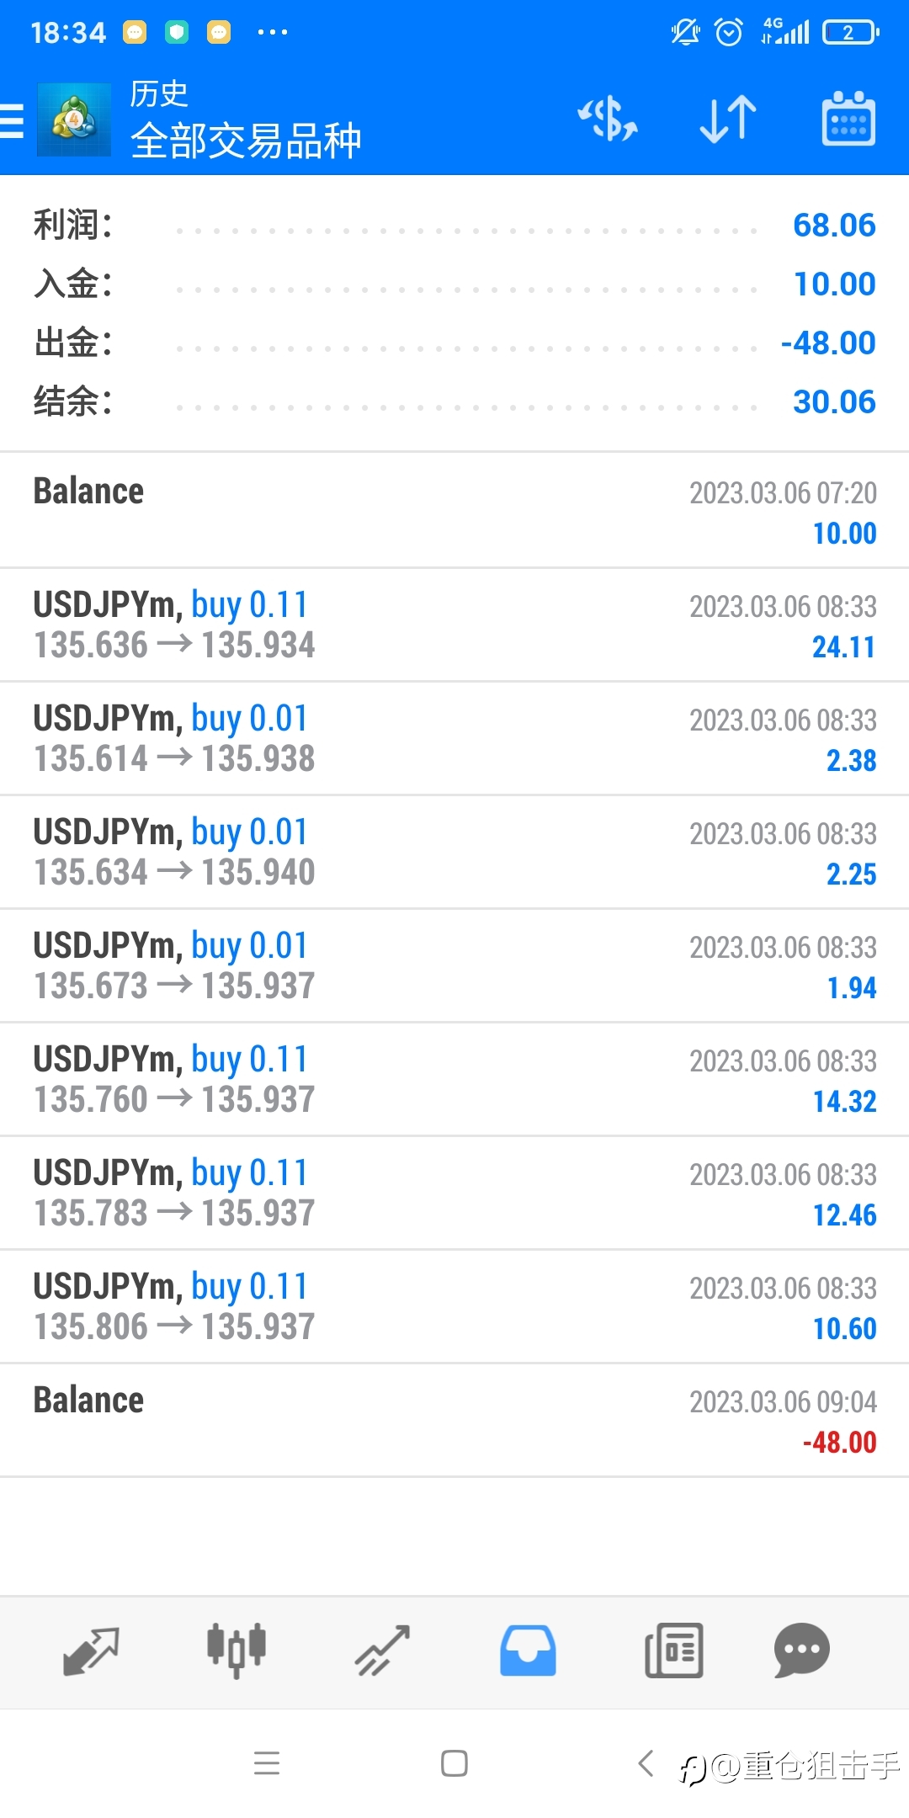
Task: Open the hamburger side menu
Action: 11,120
